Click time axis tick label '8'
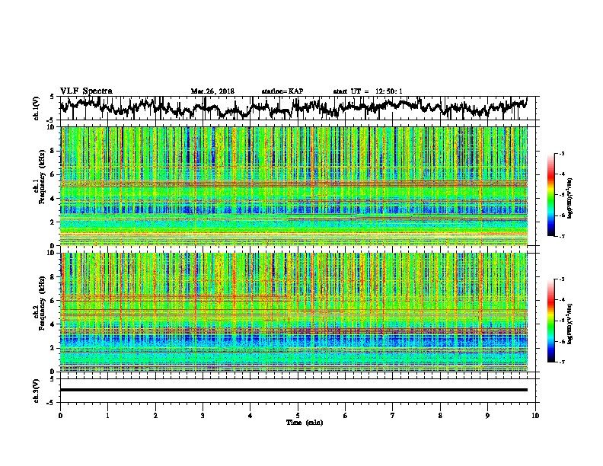Screen dimensions: 603x466 point(440,415)
